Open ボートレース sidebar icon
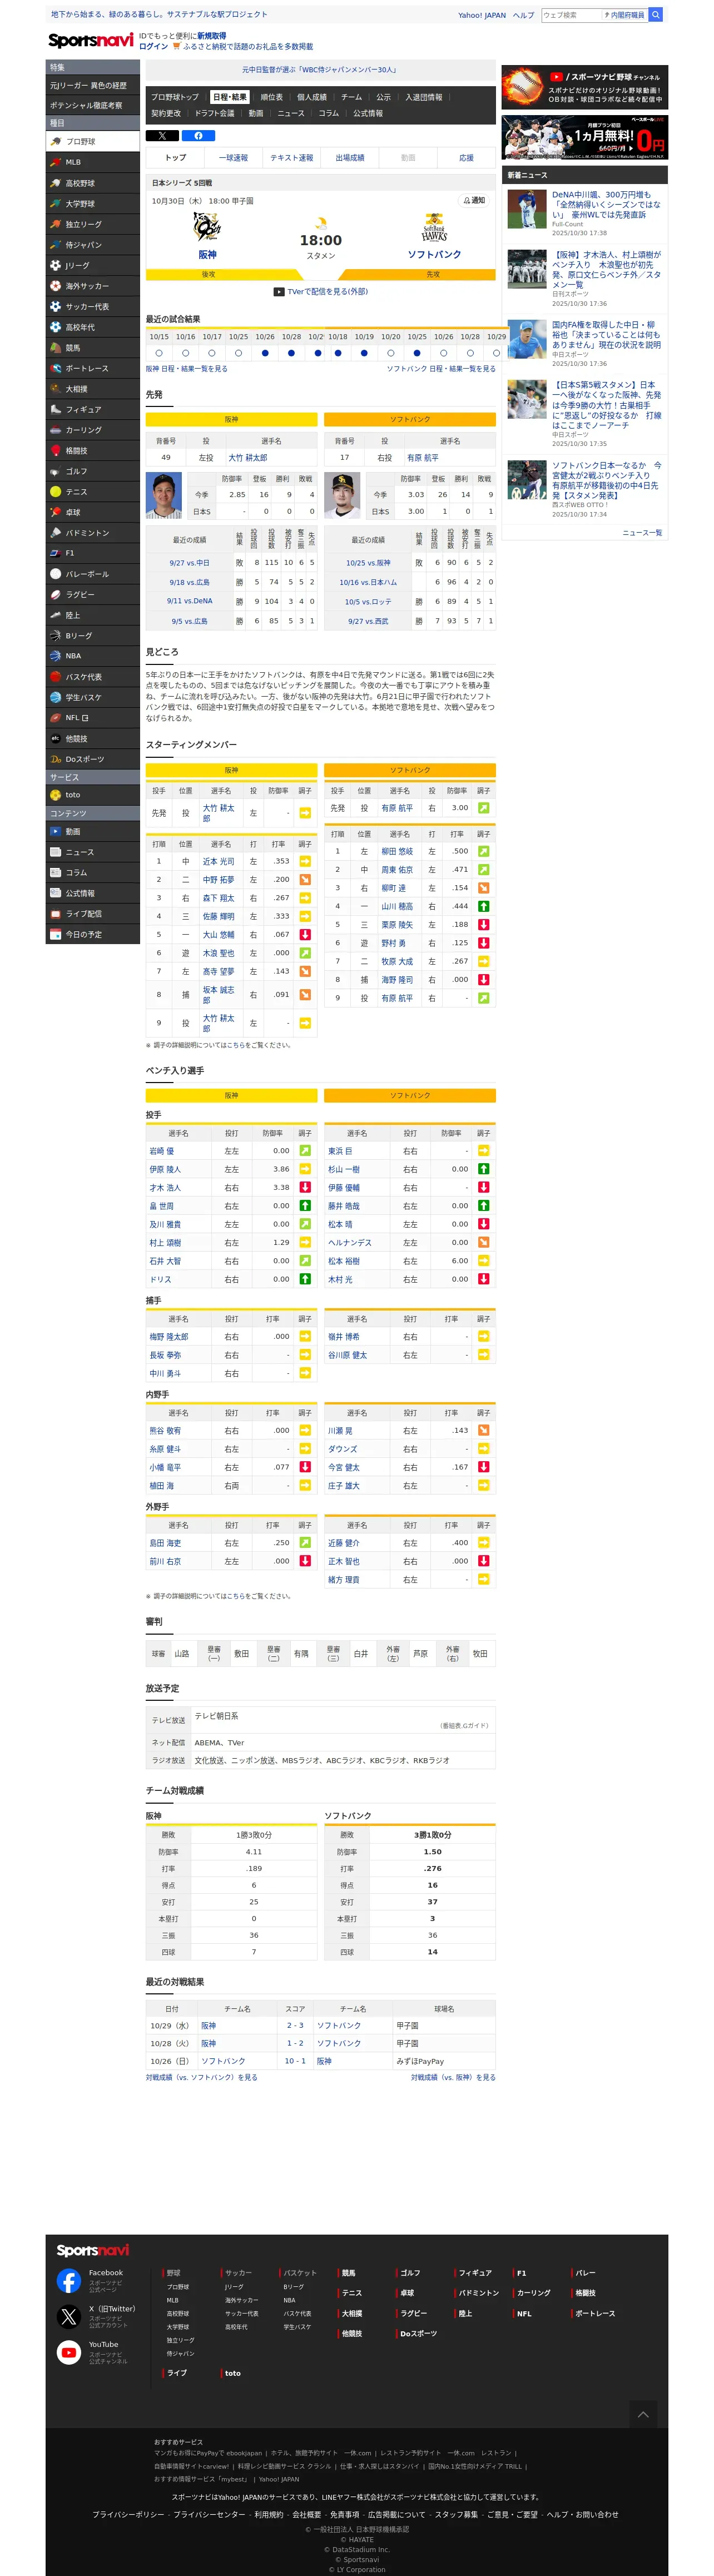The image size is (714, 2576). (56, 368)
